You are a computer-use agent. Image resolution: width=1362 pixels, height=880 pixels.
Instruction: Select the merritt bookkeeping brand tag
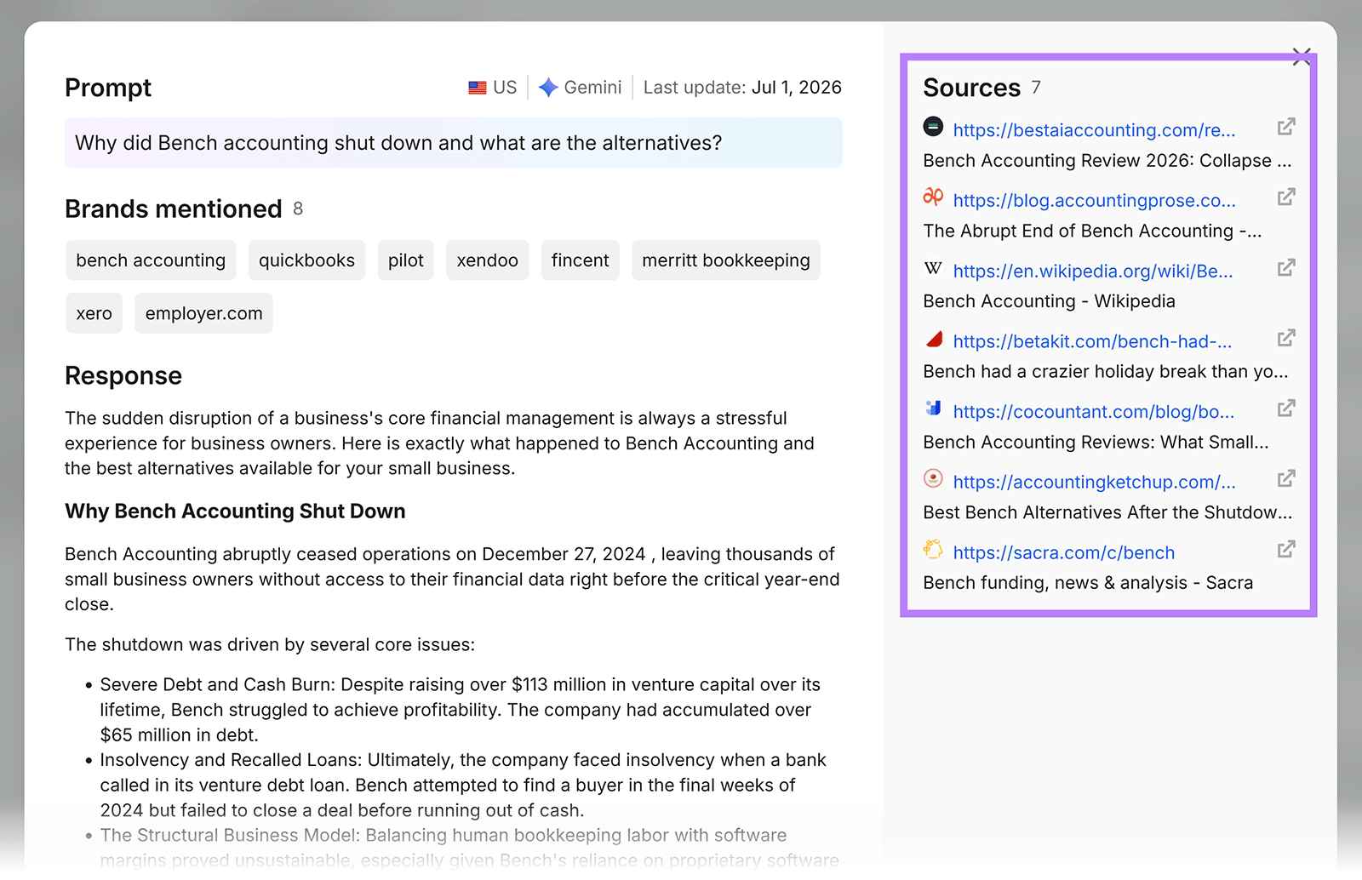coord(726,260)
